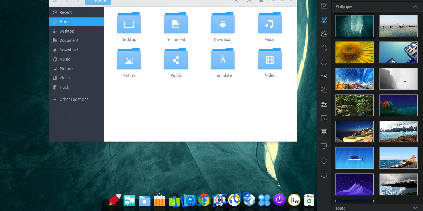The height and width of the screenshot is (211, 423).
Task: Click the Home breadcrumb in path bar
Action: (x=98, y=1)
